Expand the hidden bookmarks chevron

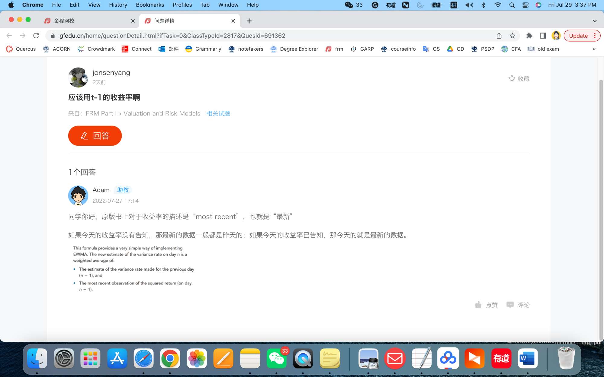[x=594, y=49]
